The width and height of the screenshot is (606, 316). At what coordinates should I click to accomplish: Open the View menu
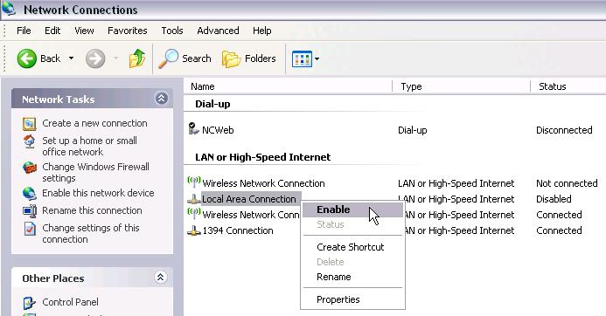tap(84, 31)
